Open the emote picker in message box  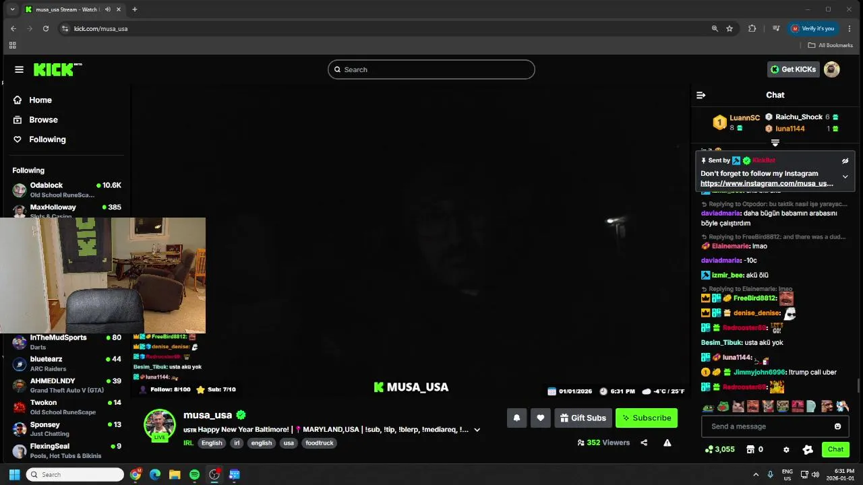click(x=837, y=426)
